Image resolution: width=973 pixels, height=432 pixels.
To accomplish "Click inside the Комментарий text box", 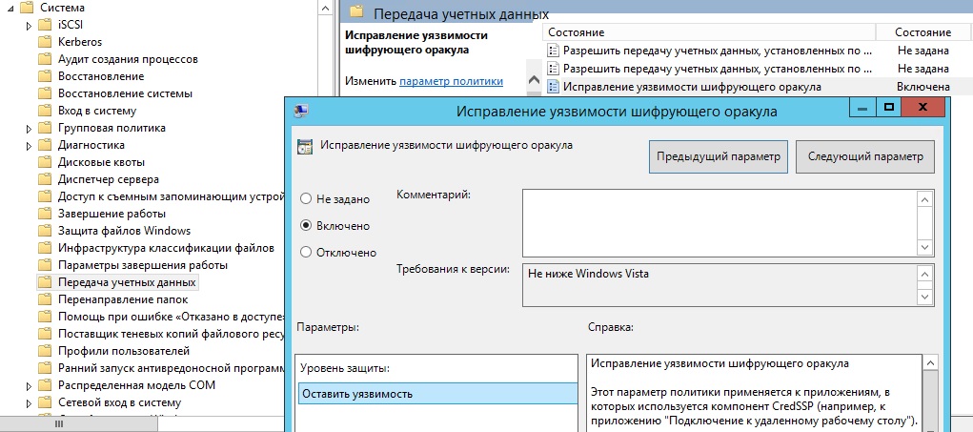I will point(720,223).
